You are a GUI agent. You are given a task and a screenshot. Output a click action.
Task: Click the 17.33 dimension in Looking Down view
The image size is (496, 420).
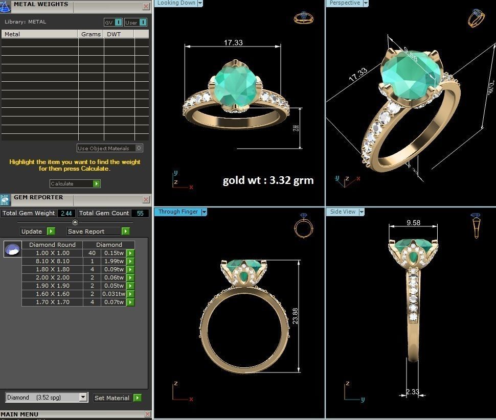(x=233, y=42)
